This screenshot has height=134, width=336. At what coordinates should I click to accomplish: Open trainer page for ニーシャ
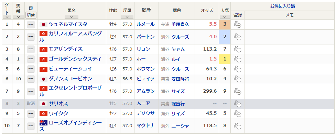pyautogui.click(x=180, y=126)
